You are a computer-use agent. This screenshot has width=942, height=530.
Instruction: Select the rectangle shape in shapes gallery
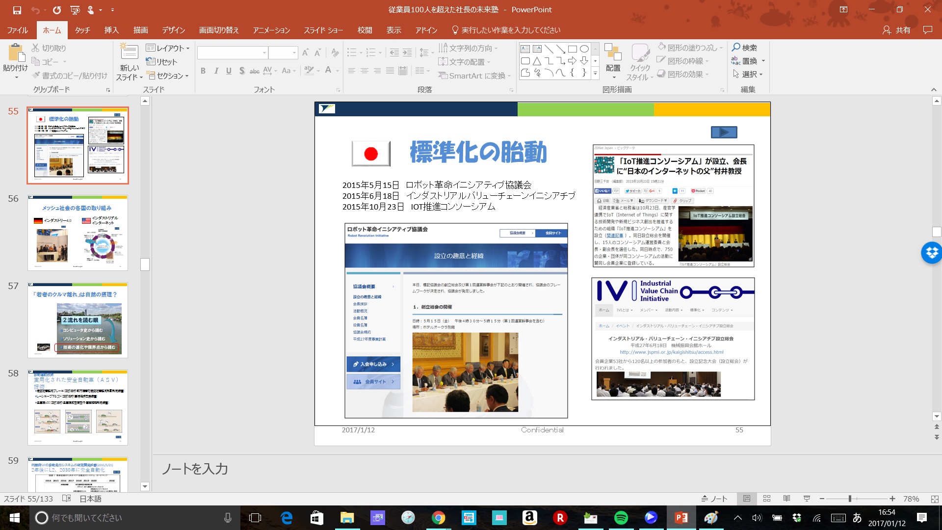(572, 49)
